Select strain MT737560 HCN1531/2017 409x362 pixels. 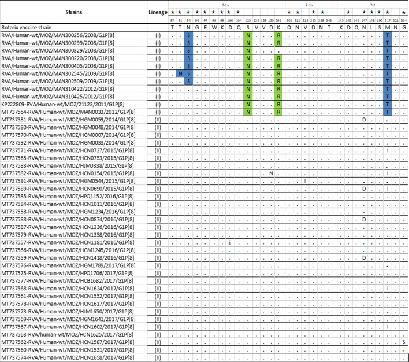click(x=68, y=350)
